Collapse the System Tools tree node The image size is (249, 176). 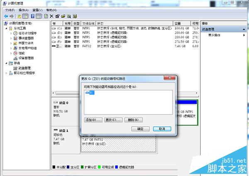tap(6, 28)
